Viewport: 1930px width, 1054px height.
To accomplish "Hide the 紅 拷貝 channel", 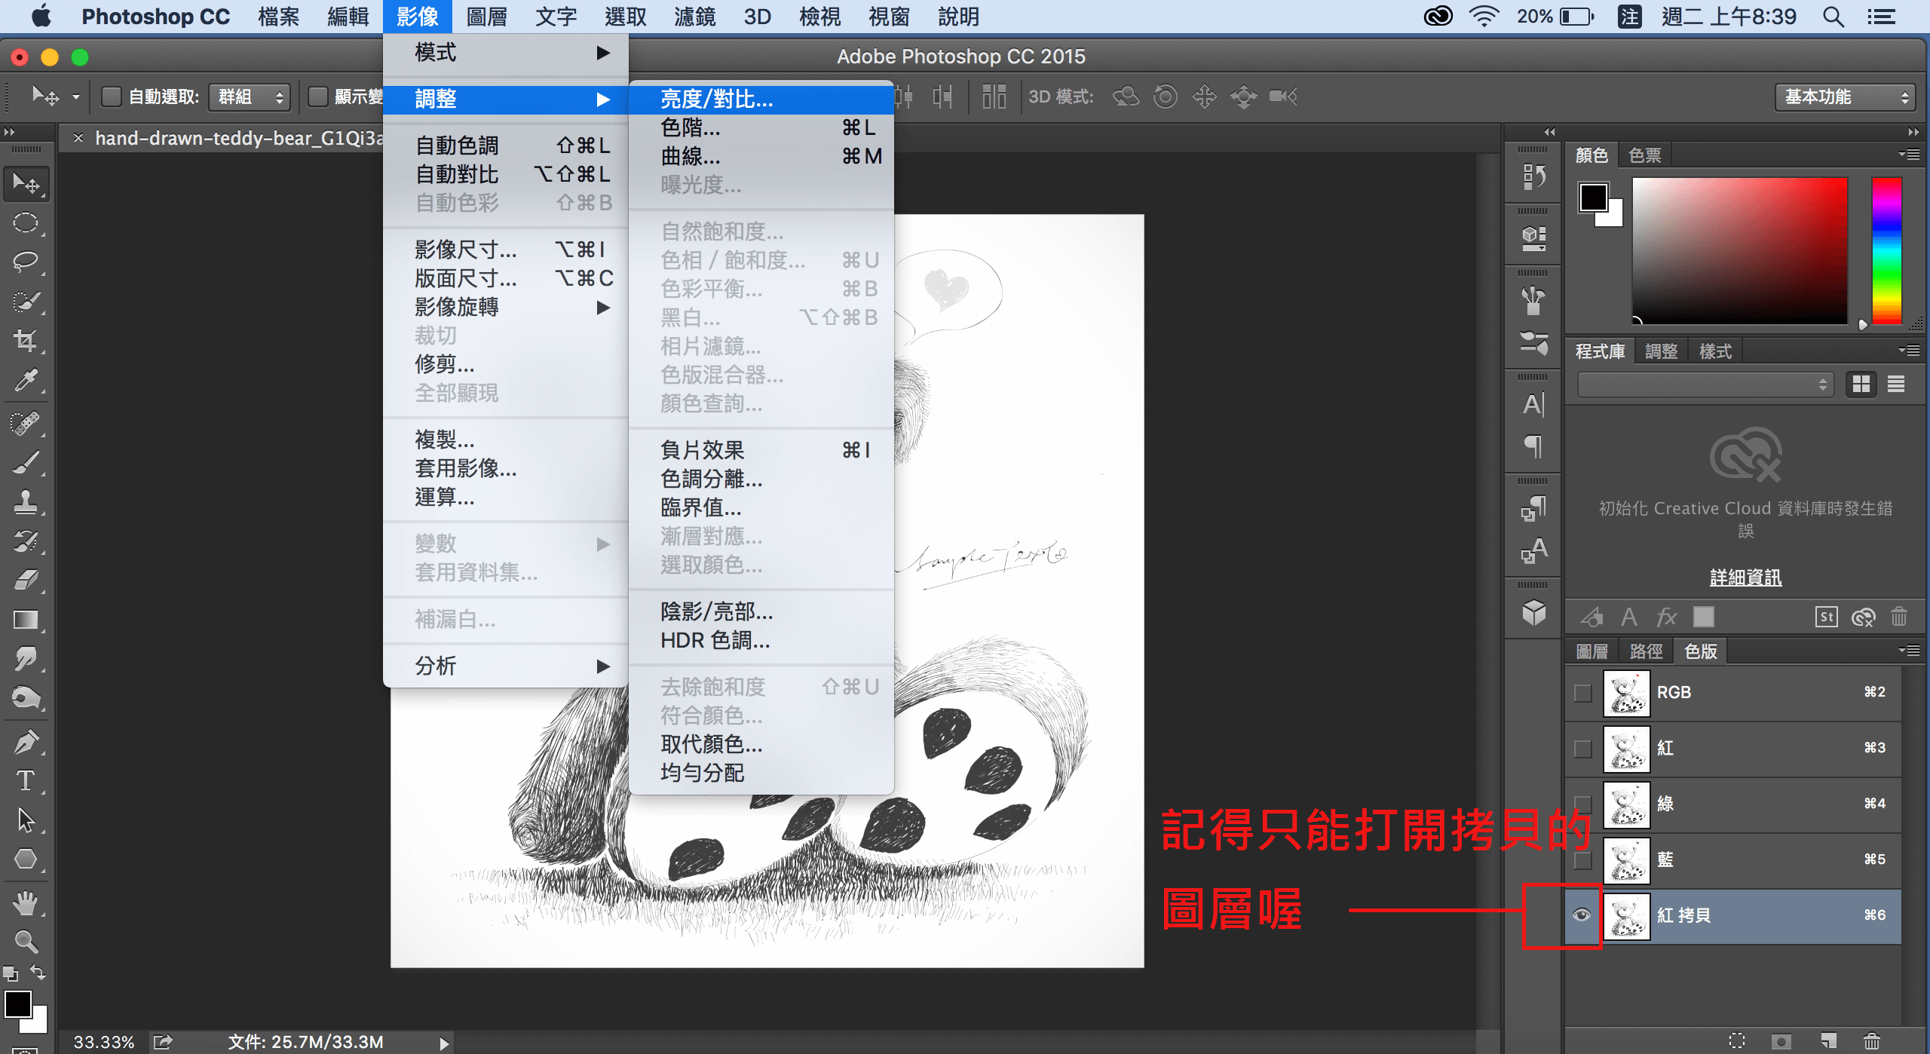I will [x=1582, y=915].
